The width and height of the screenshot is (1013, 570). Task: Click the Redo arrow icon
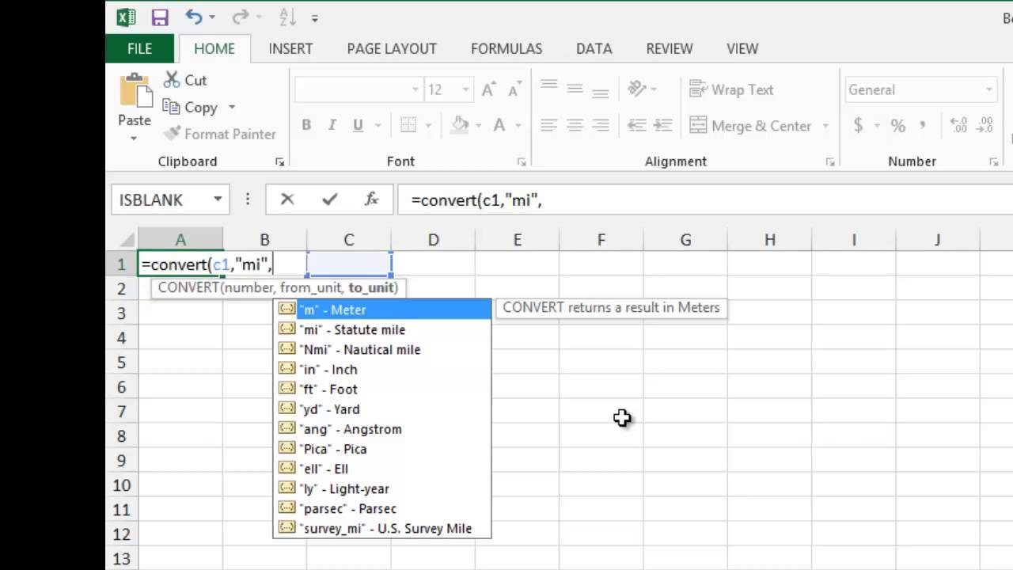pyautogui.click(x=241, y=17)
